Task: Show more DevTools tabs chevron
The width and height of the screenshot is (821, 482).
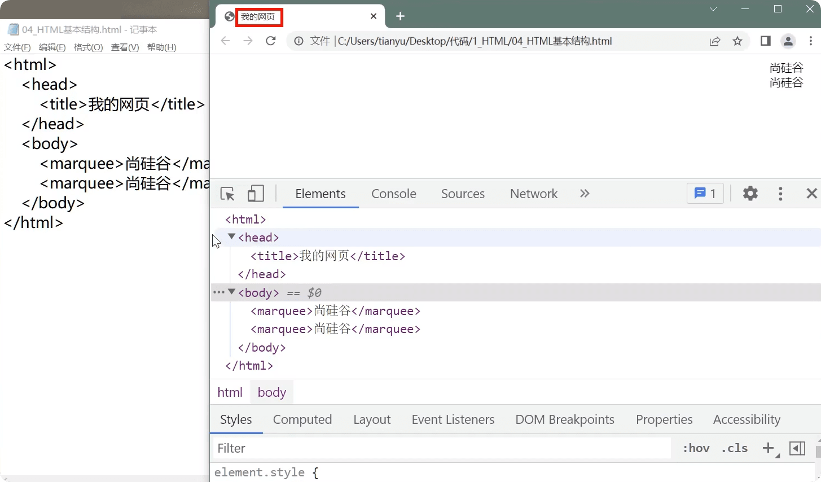Action: click(x=585, y=194)
